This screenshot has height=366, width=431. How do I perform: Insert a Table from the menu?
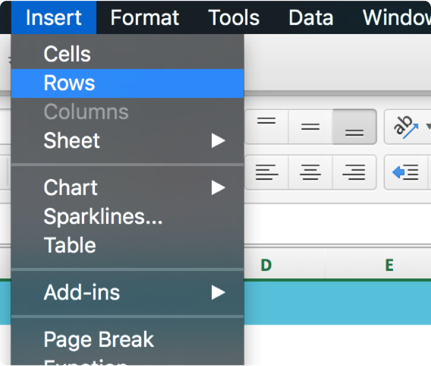pyautogui.click(x=70, y=245)
